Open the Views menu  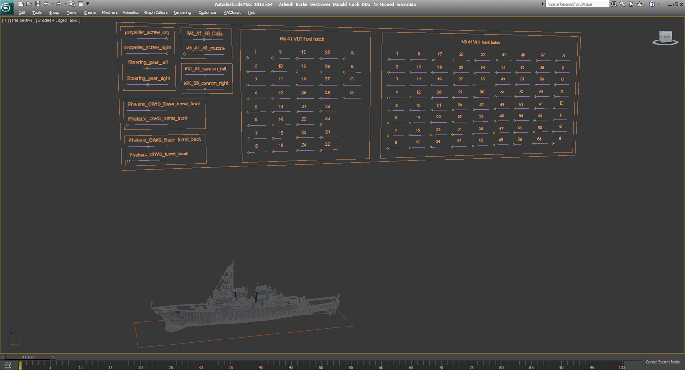click(72, 12)
